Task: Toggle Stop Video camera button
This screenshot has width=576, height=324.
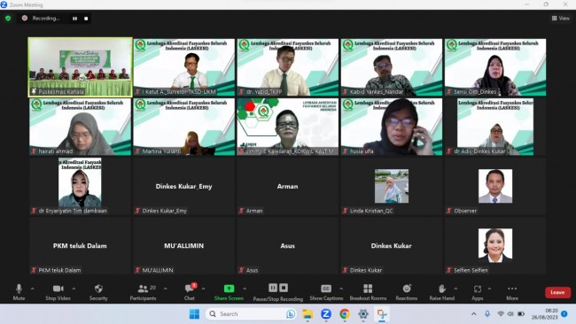Action: point(58,292)
